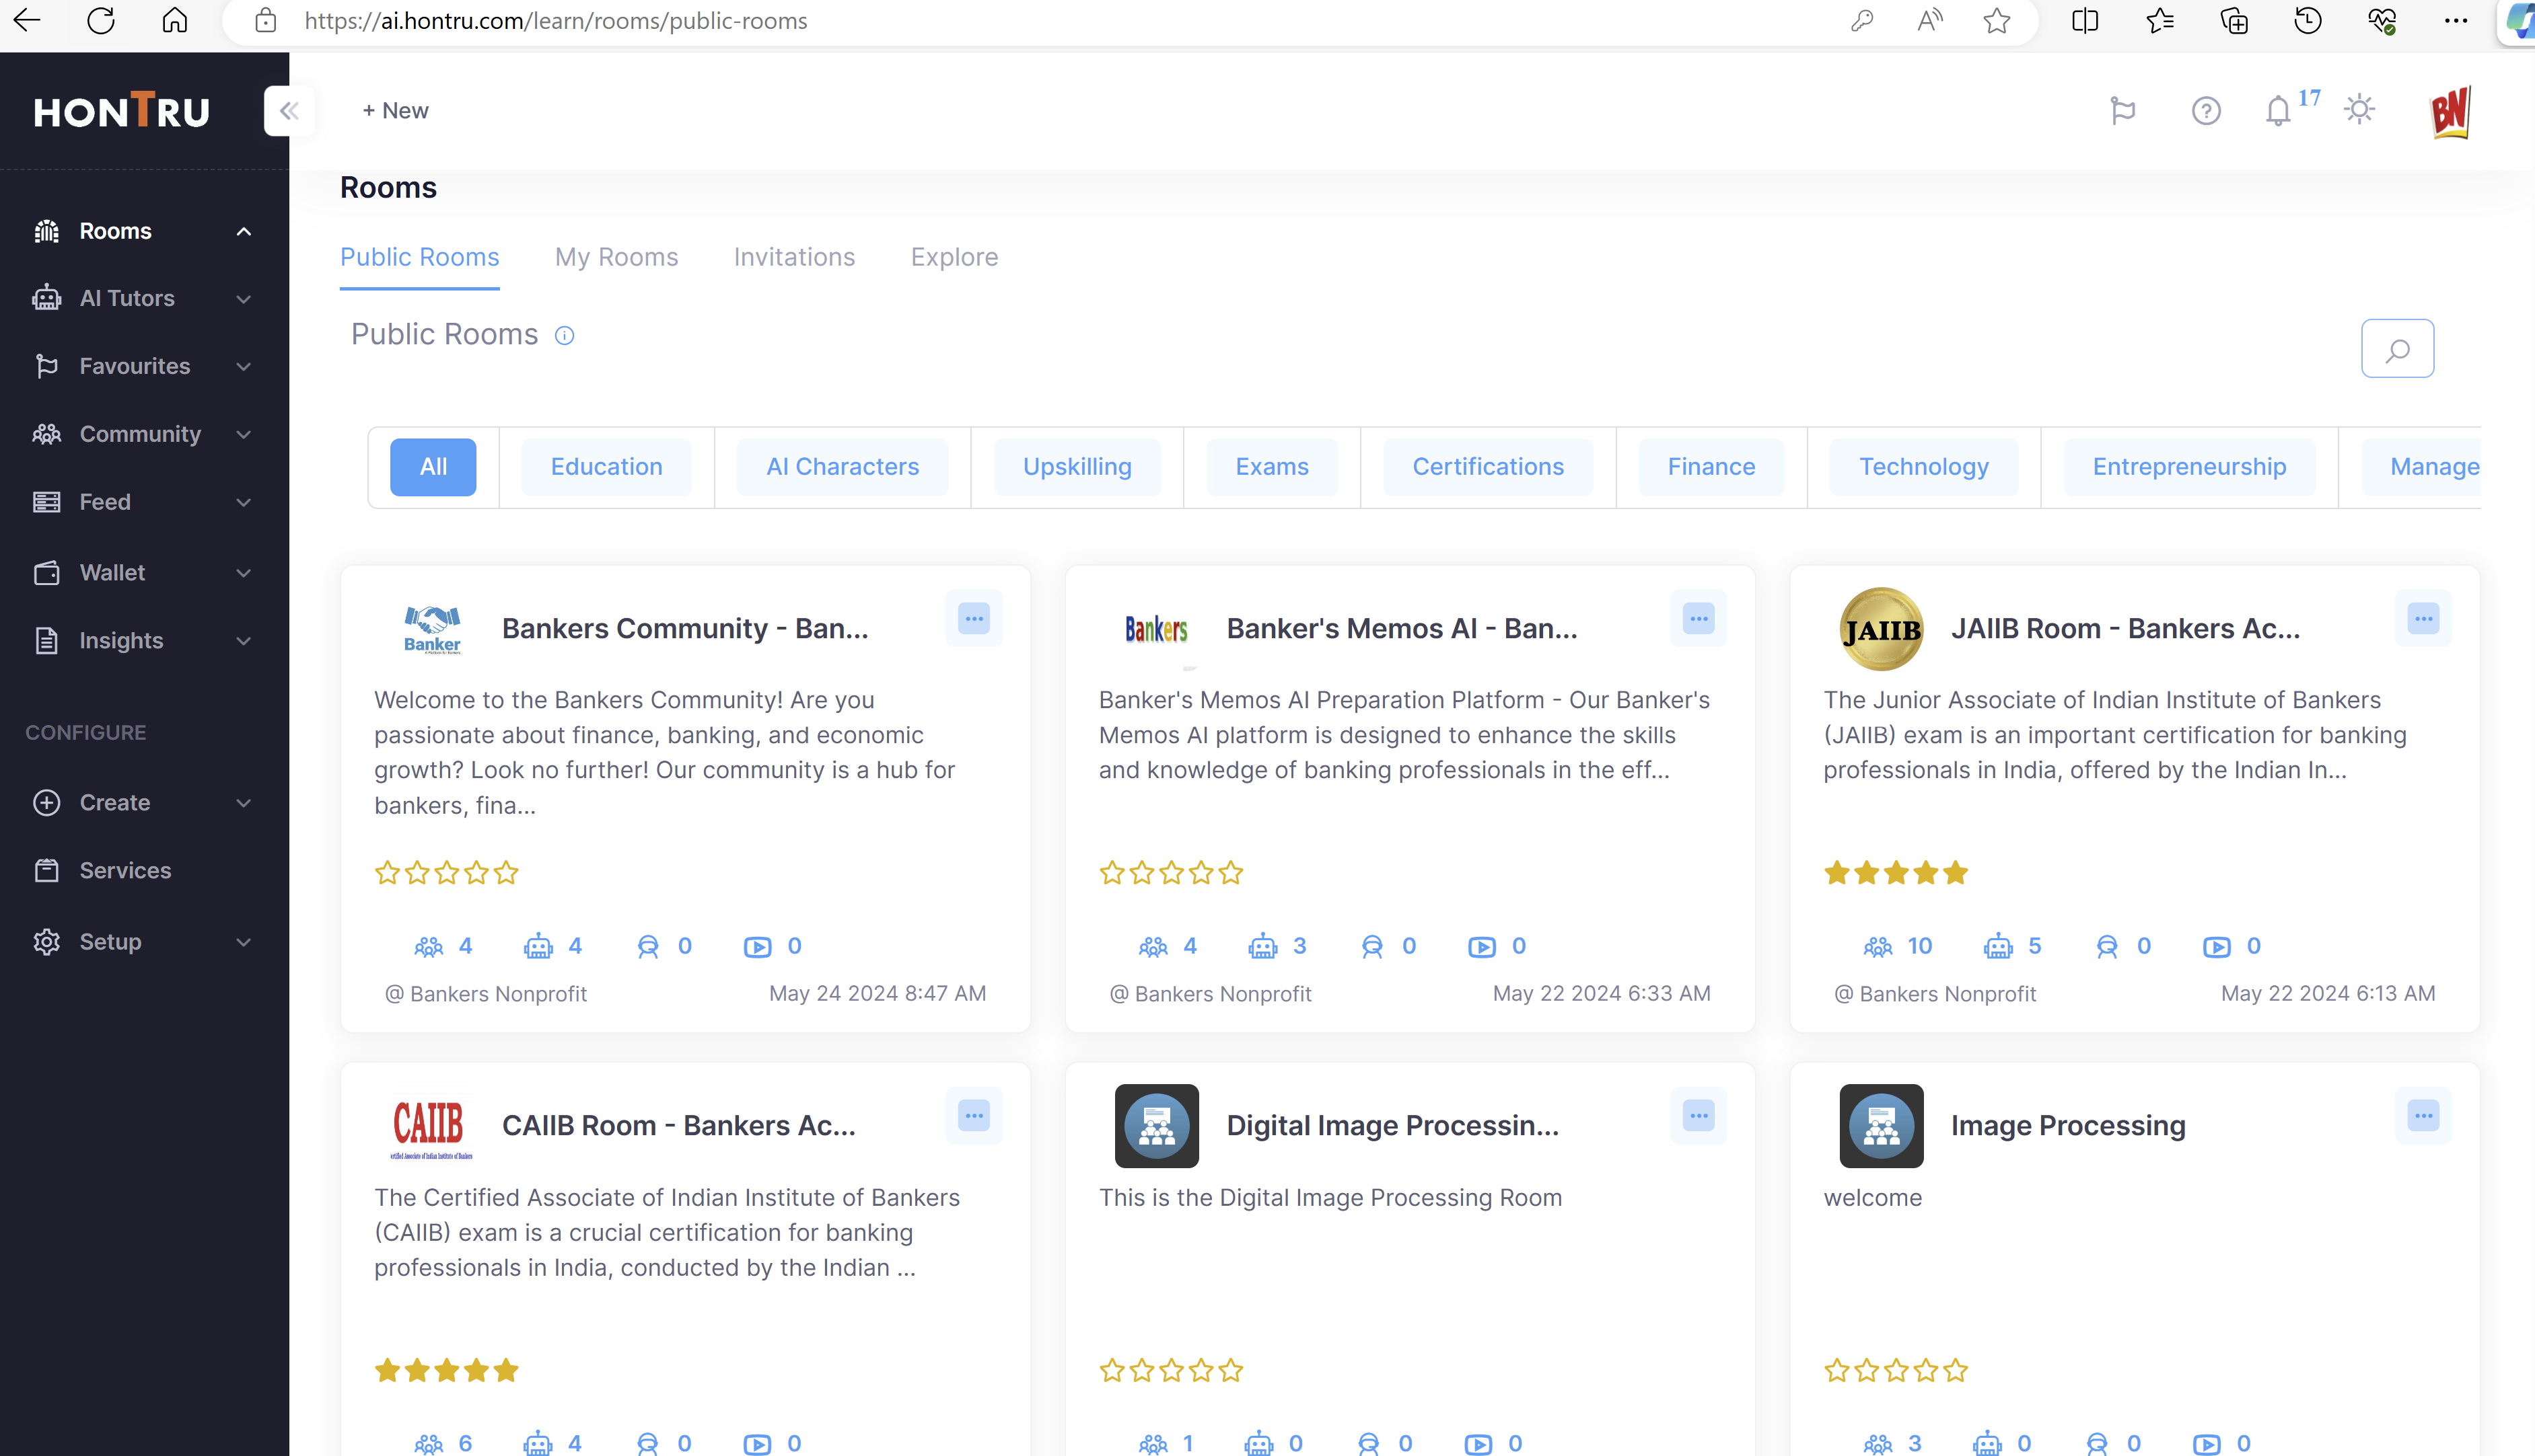
Task: Go back in the browser
Action: tap(27, 20)
